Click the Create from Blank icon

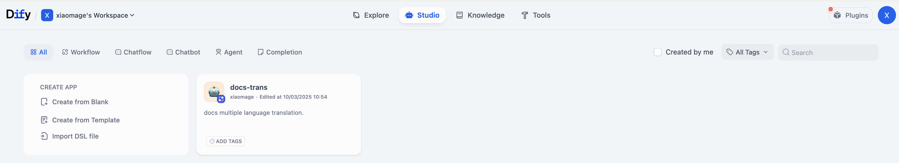coord(44,102)
